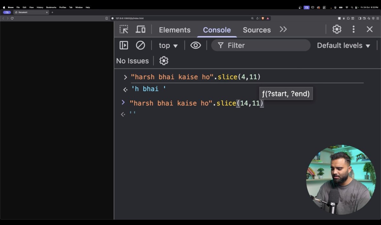Click the battery status icon
This screenshot has height=225, width=381.
click(341, 7)
